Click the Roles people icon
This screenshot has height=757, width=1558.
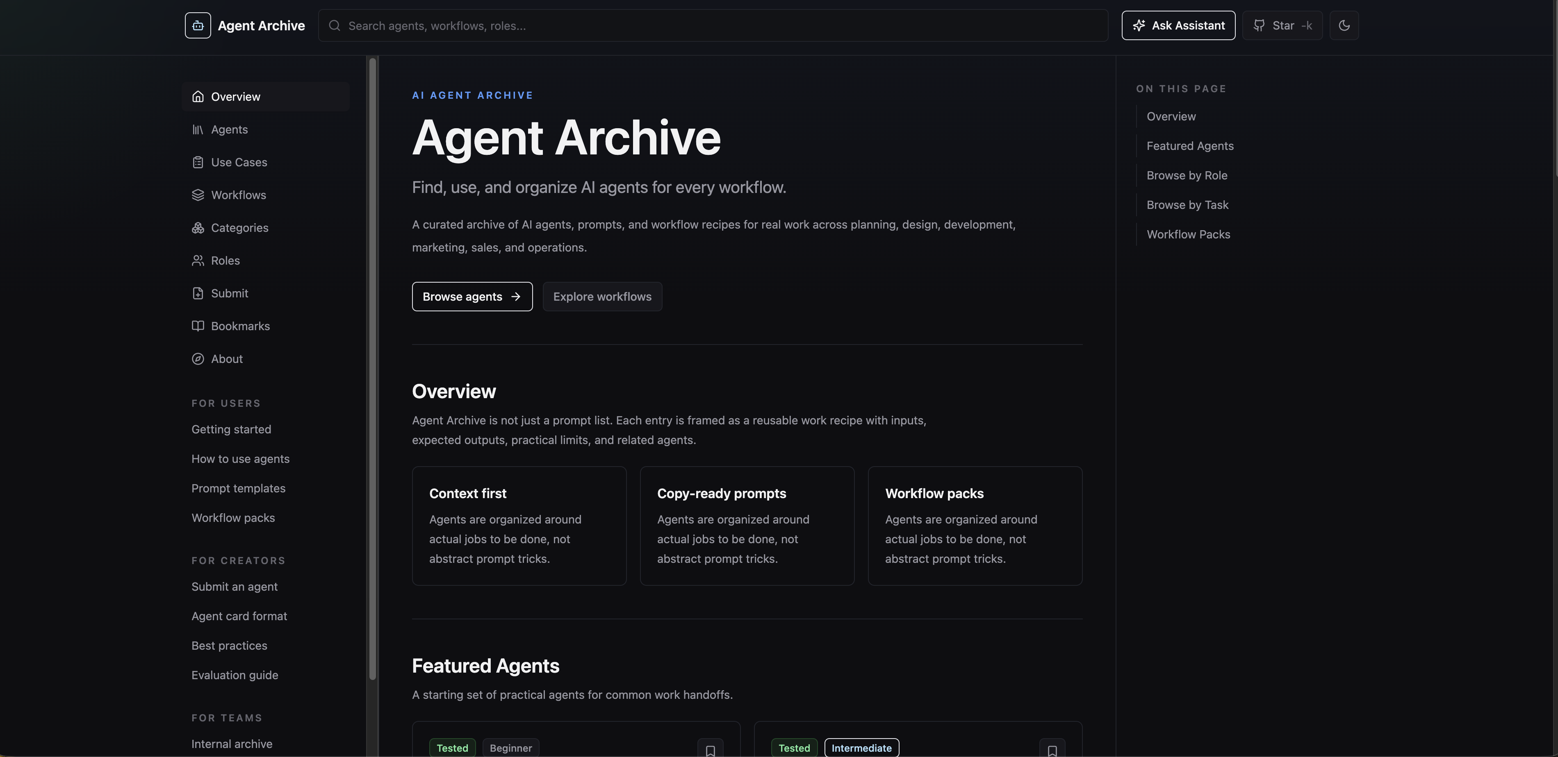198,261
